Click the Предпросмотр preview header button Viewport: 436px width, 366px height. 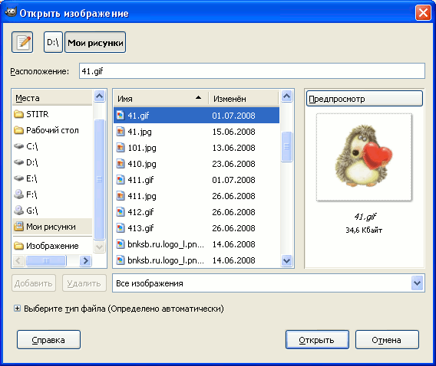click(365, 99)
